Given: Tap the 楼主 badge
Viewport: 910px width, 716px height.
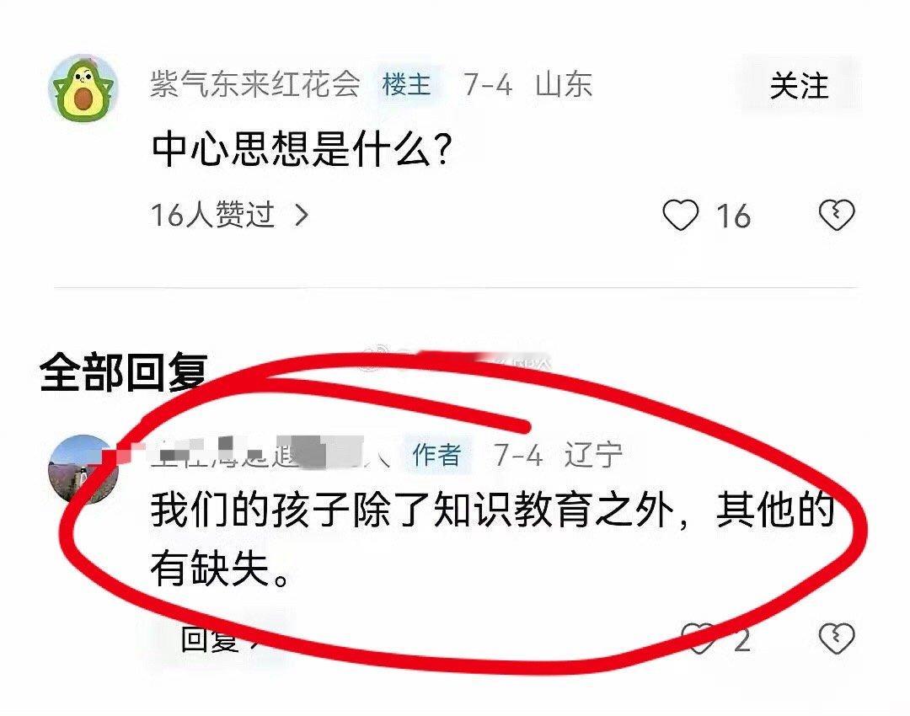Looking at the screenshot, I should (407, 85).
